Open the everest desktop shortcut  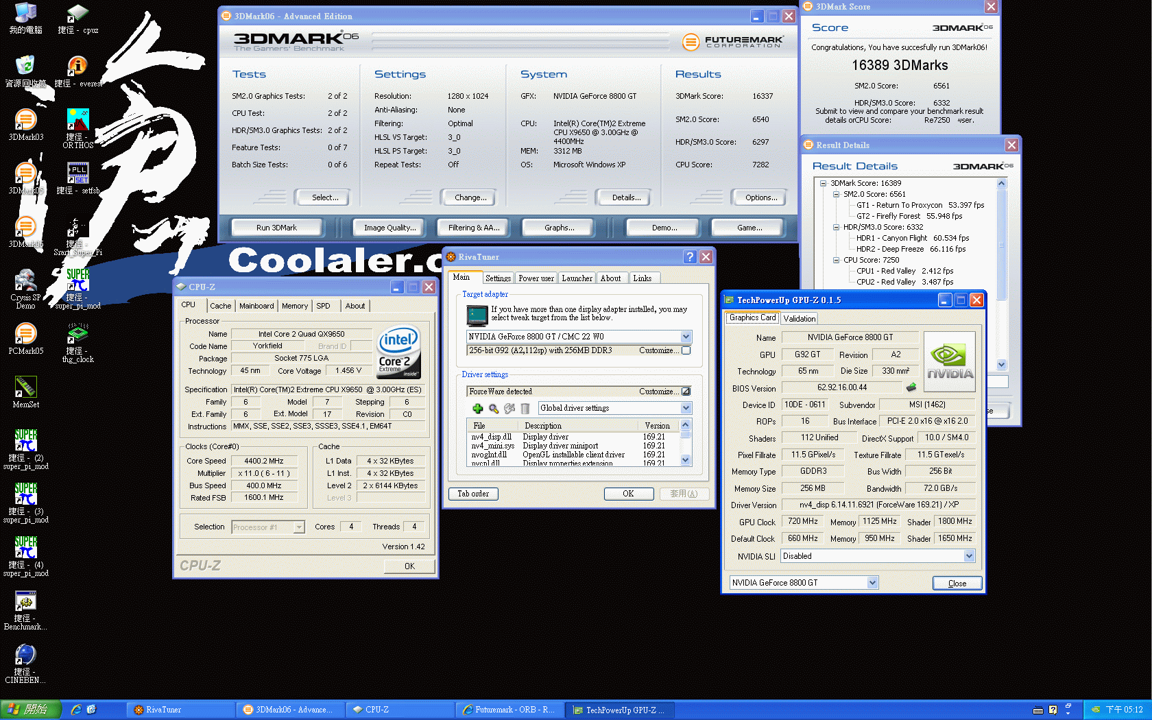(x=77, y=71)
